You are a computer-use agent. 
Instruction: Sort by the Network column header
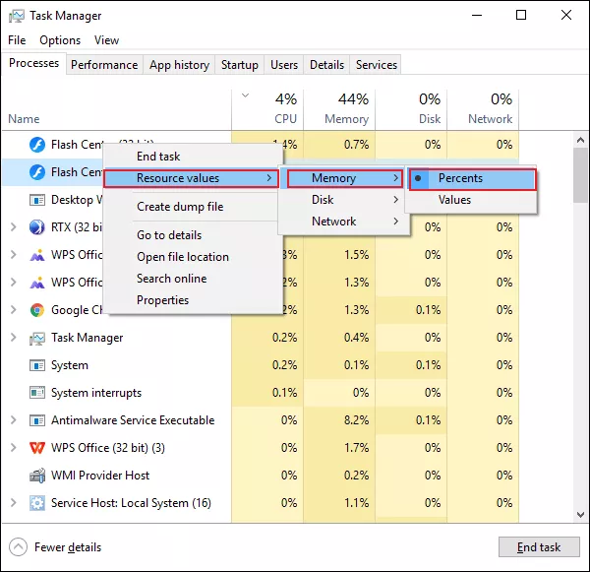click(483, 109)
